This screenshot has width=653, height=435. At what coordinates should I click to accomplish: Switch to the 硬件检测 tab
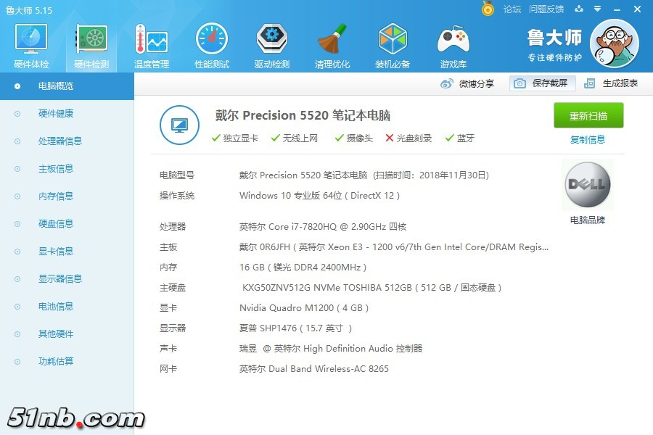tap(91, 45)
